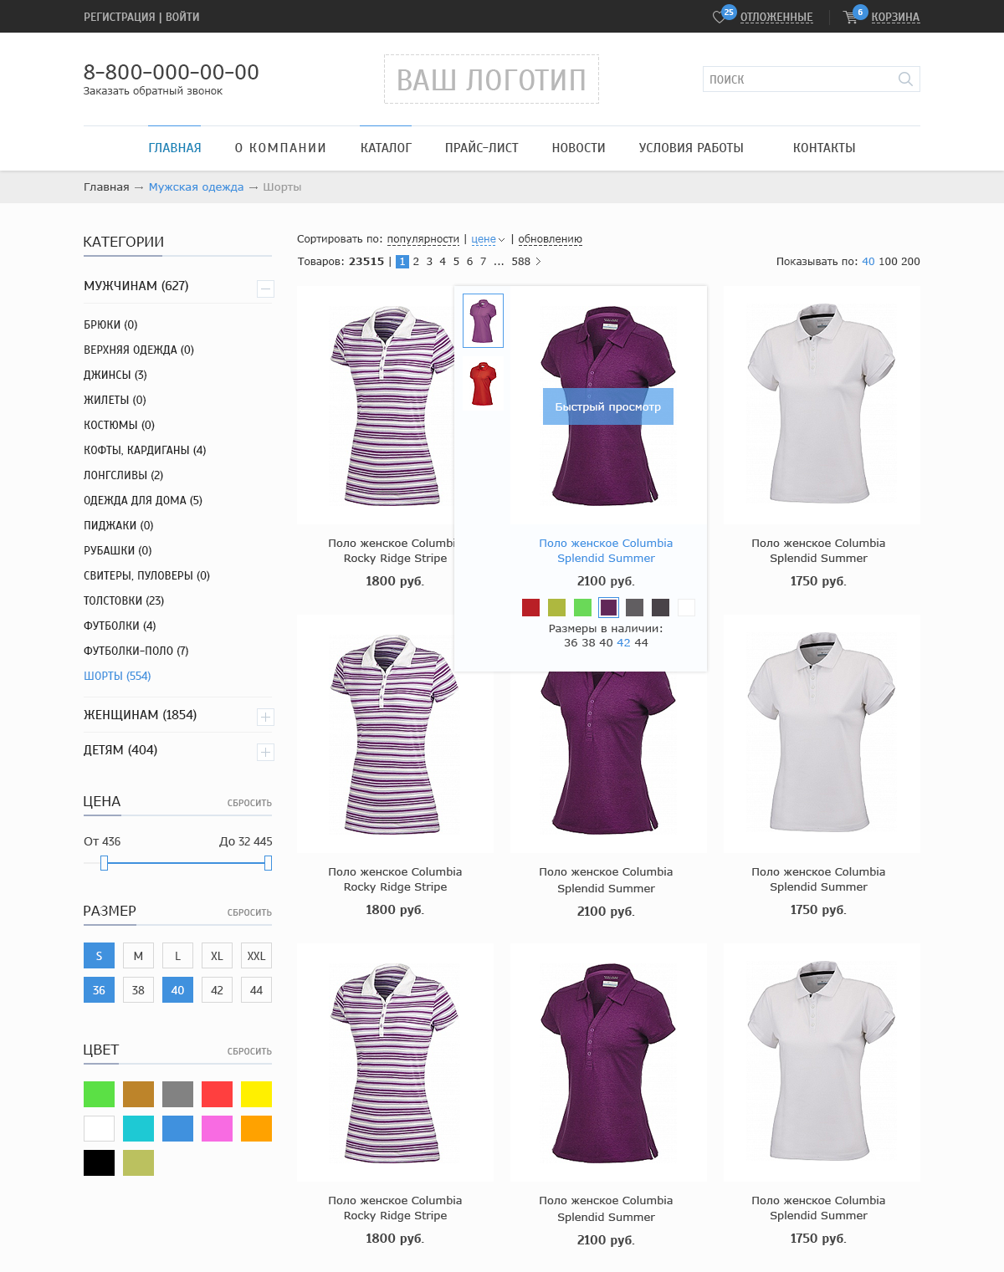This screenshot has width=1004, height=1272.
Task: Reset the ЦВЕТ filter with СБРОСИТЬ
Action: pyautogui.click(x=249, y=1051)
